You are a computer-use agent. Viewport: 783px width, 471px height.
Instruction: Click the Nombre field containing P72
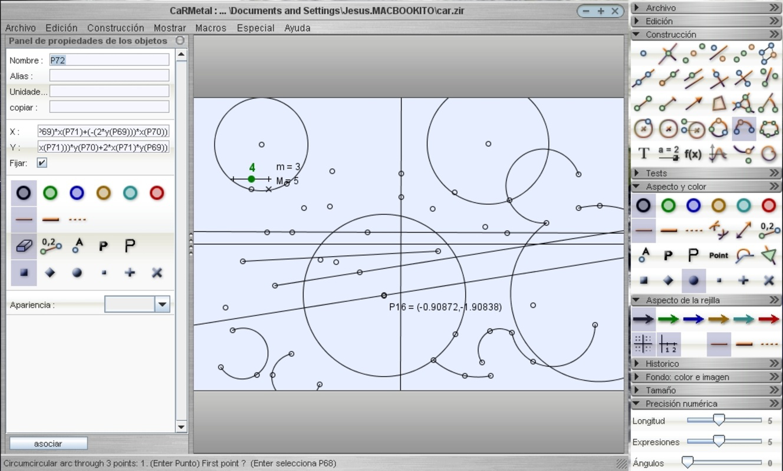coord(109,60)
